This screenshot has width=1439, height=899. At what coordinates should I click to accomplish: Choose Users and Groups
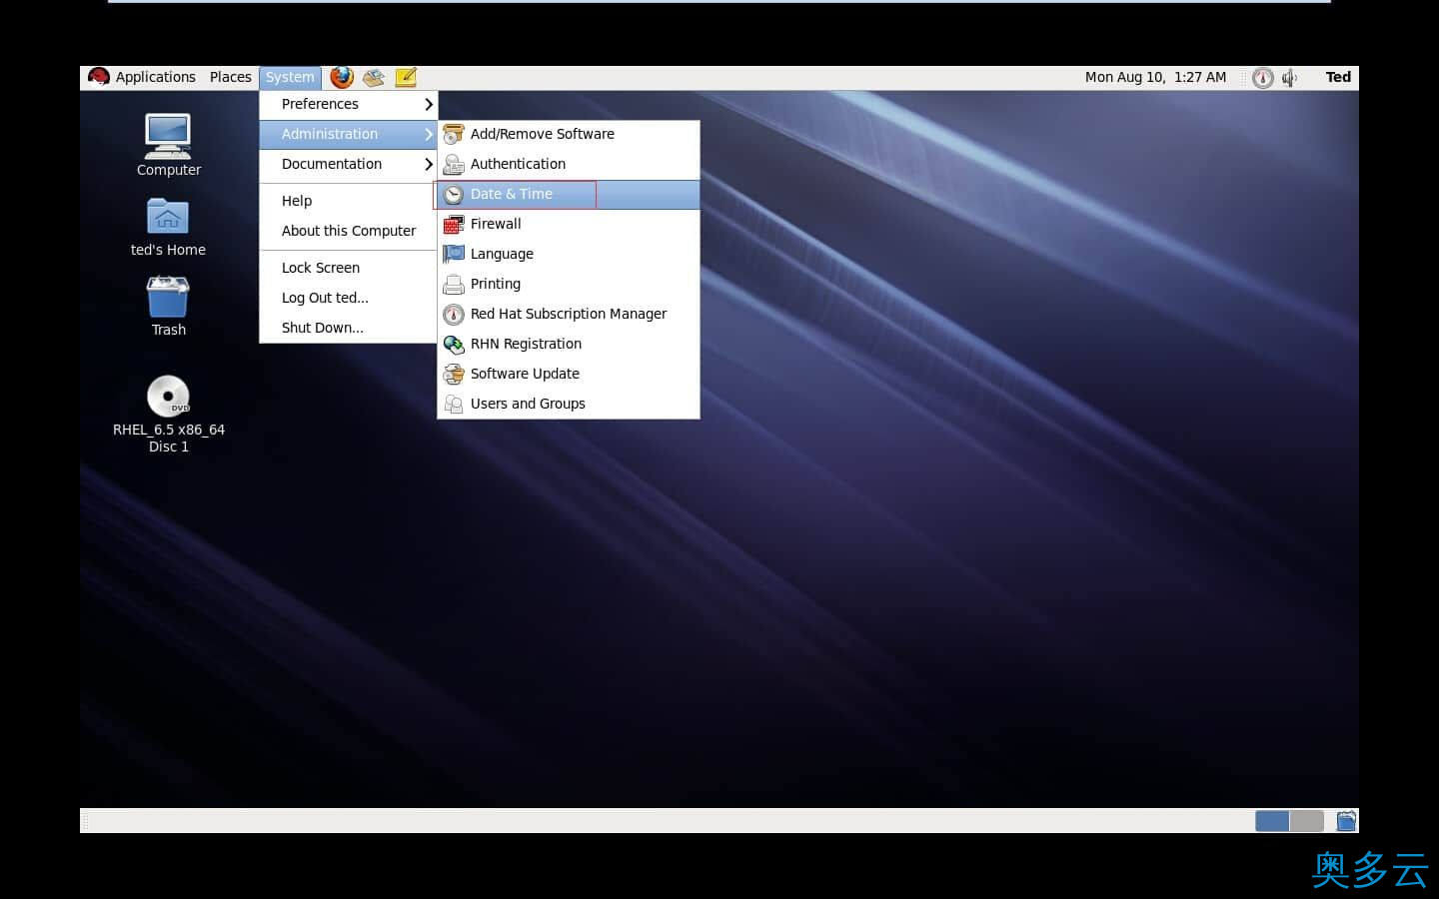(528, 404)
